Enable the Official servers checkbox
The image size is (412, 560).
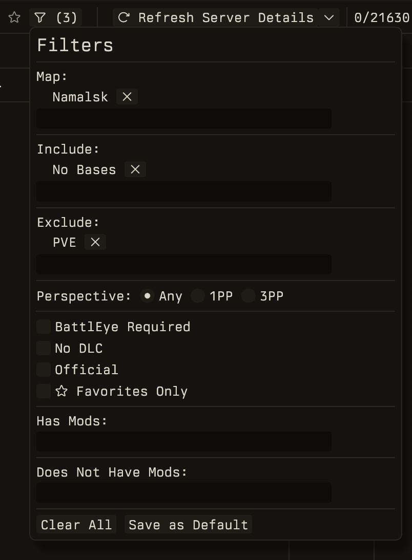pyautogui.click(x=44, y=369)
